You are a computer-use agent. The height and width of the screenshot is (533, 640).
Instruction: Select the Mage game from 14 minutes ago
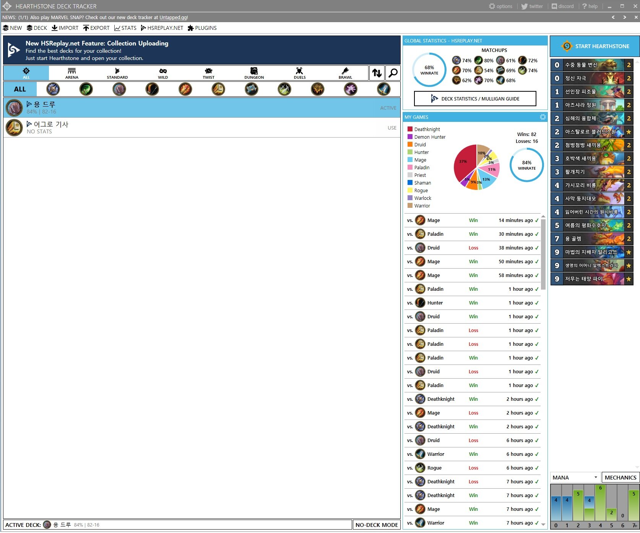click(472, 220)
